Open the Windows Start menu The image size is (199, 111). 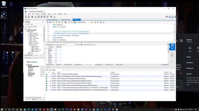pyautogui.click(x=2, y=109)
